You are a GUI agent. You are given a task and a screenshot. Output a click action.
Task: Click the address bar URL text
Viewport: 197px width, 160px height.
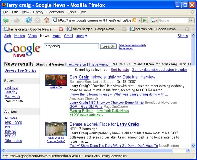[x=95, y=20]
